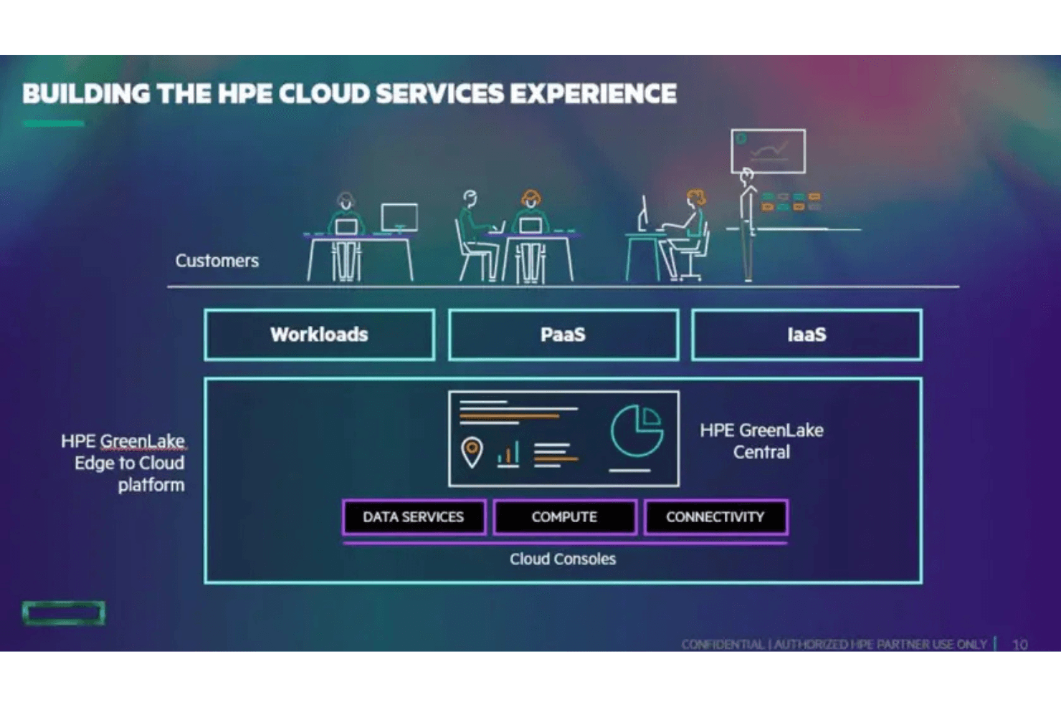Click the confidential partner use footer text
This screenshot has width=1061, height=707.
coord(834,645)
